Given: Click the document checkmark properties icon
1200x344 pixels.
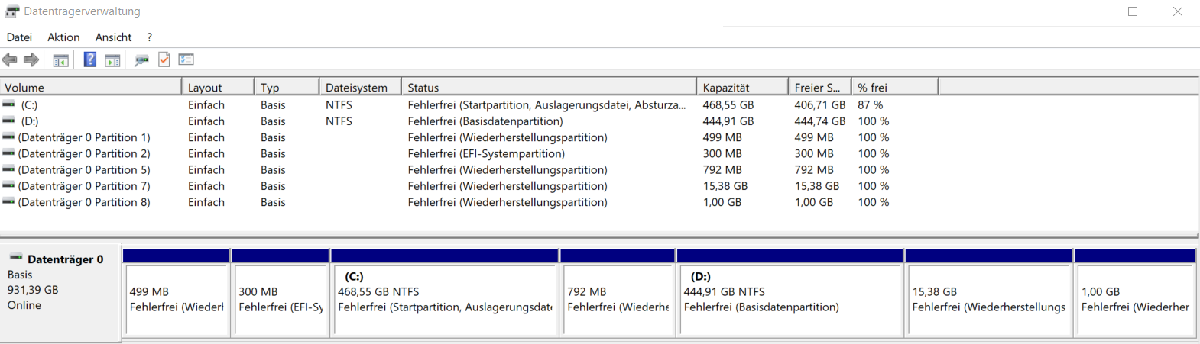Looking at the screenshot, I should click(164, 59).
